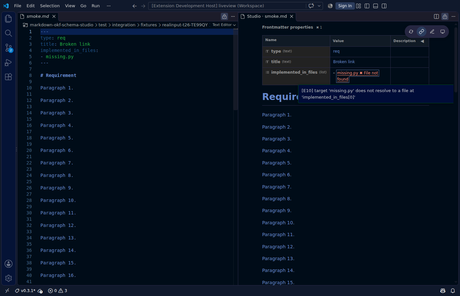Screen dimensions: 460x296
Task: Open the Search view in activity bar
Action: pos(9,33)
